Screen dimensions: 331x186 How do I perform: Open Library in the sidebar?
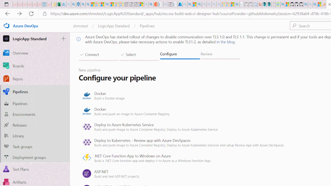18,136
